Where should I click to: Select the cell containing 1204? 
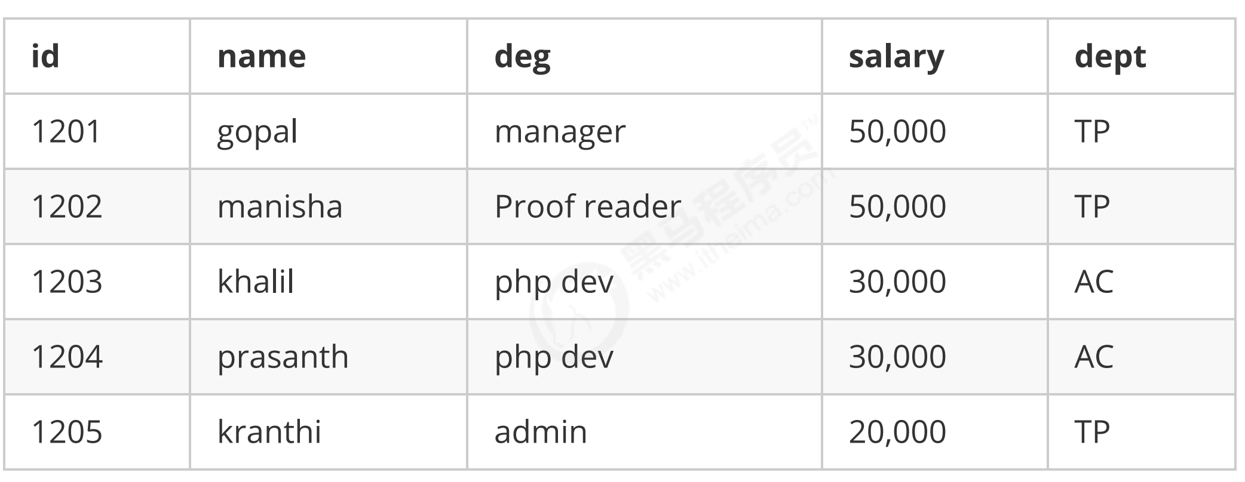click(97, 357)
